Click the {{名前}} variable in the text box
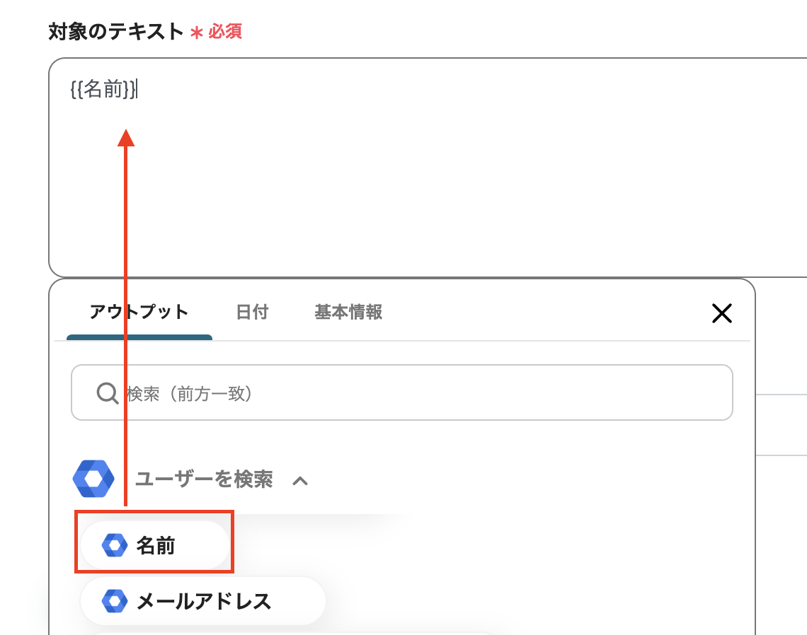Image resolution: width=807 pixels, height=635 pixels. coord(103,90)
